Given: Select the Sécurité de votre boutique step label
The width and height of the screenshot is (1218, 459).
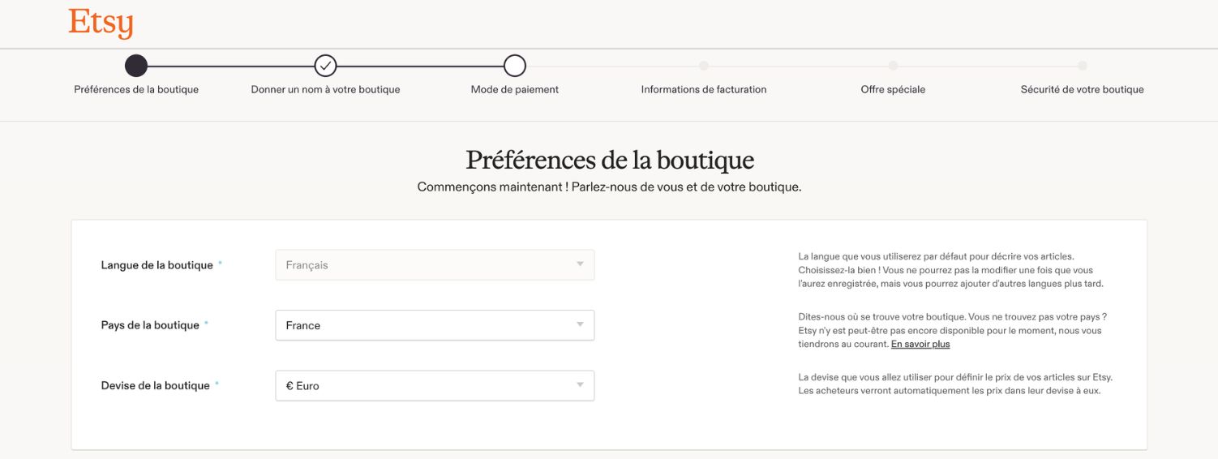Looking at the screenshot, I should (x=1082, y=90).
